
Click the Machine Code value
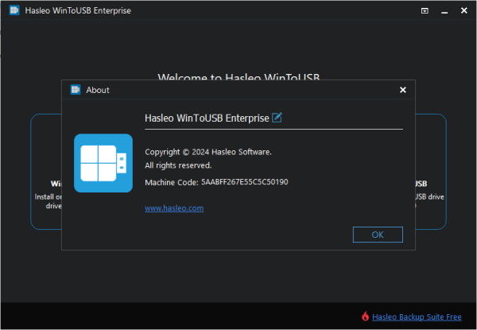pyautogui.click(x=244, y=182)
